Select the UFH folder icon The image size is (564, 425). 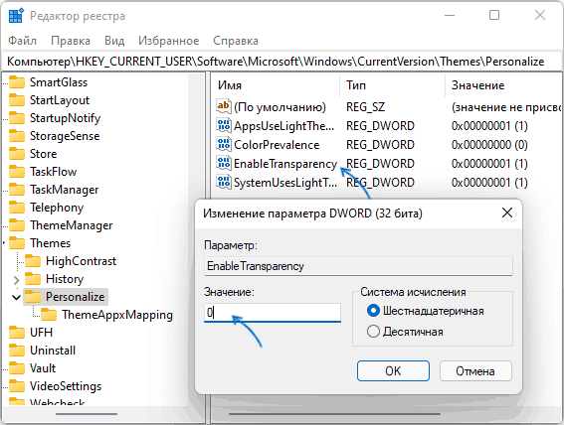[x=17, y=333]
